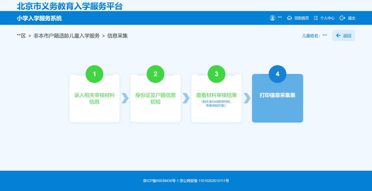372x191 pixels.
Task: Click the subtitle 相关委办局联审材料 in step 3
Action: [x=216, y=102]
